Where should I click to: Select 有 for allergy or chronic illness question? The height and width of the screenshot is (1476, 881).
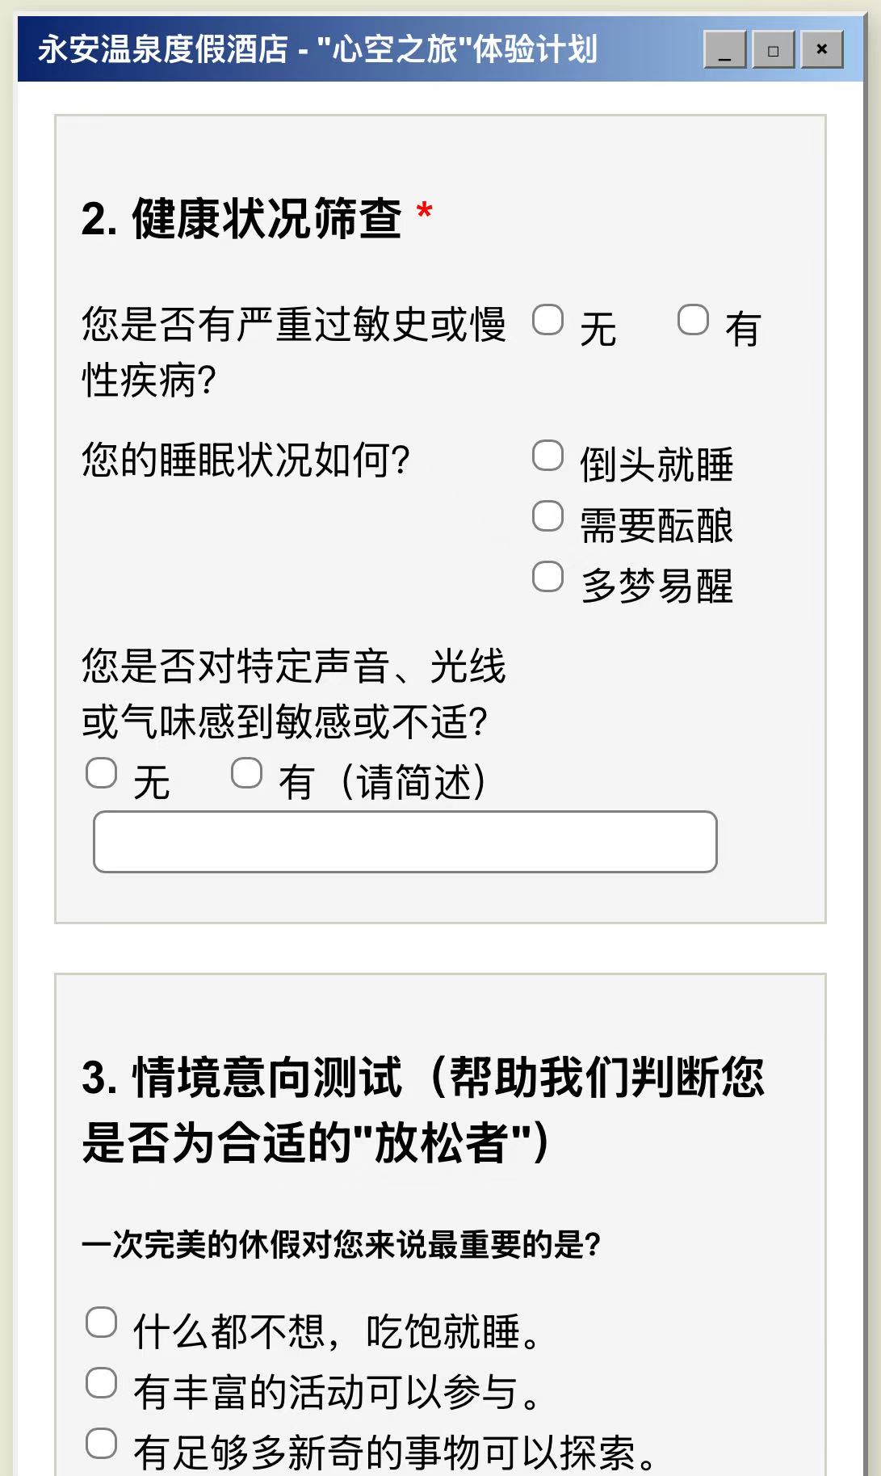tap(693, 320)
